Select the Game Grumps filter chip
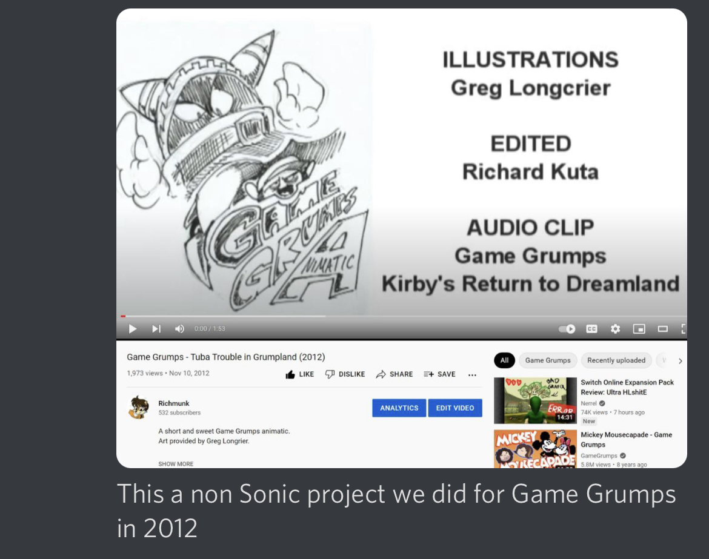Image resolution: width=709 pixels, height=559 pixels. tap(548, 360)
